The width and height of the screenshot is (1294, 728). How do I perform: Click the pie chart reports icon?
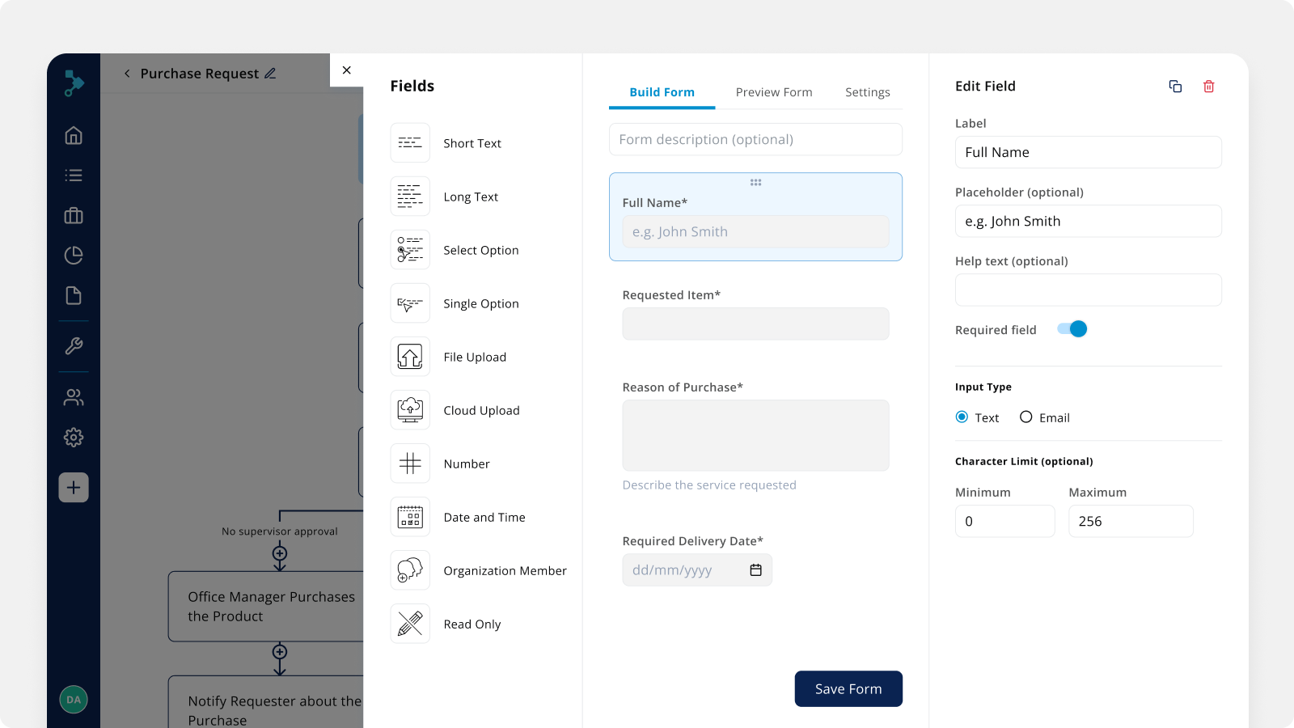[x=74, y=256]
